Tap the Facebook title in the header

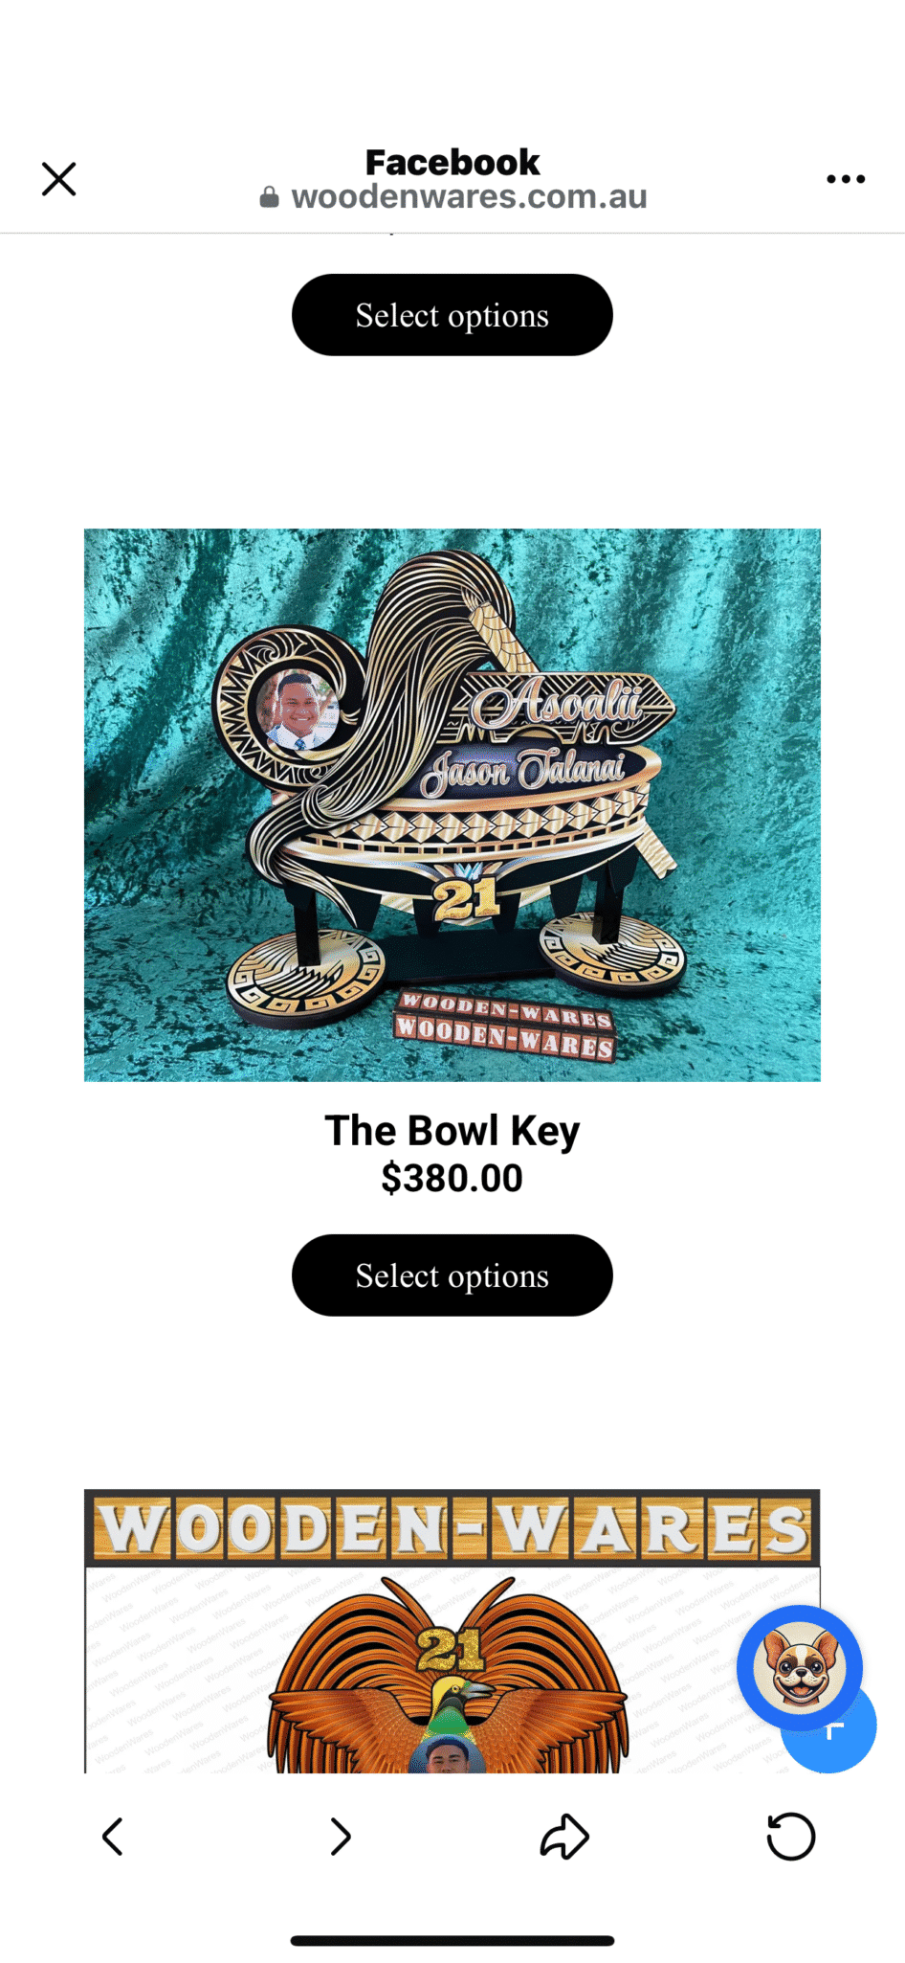coord(452,162)
